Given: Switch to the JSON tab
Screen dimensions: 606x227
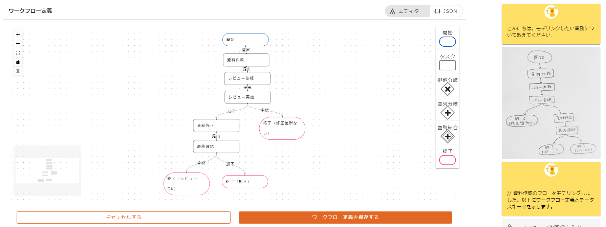Looking at the screenshot, I should coord(446,11).
